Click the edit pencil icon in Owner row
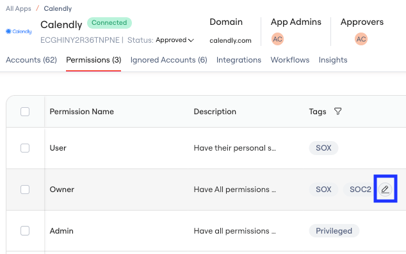Screen dimensions: 406x254 click(x=385, y=189)
